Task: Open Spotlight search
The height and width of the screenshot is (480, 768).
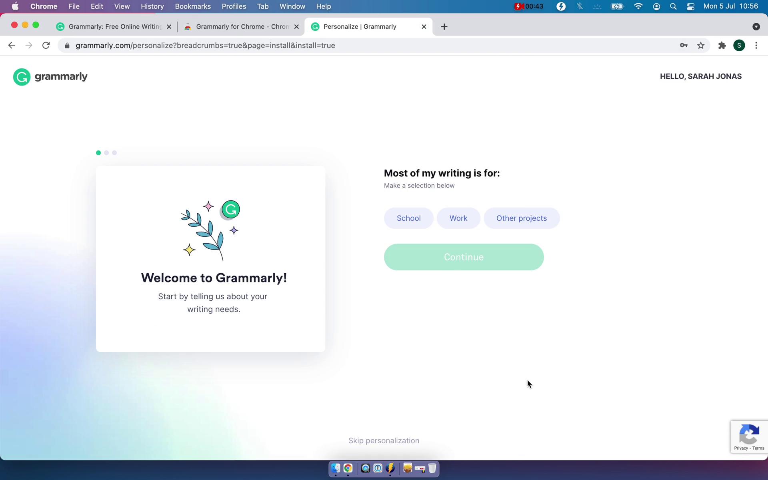Action: [673, 6]
